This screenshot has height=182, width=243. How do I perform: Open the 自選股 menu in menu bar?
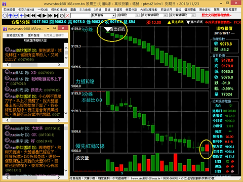(118, 10)
